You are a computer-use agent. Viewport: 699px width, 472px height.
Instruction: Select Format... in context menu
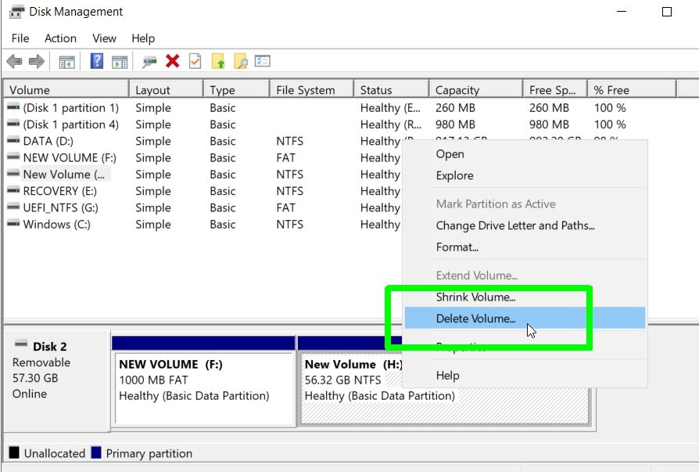pyautogui.click(x=525, y=247)
